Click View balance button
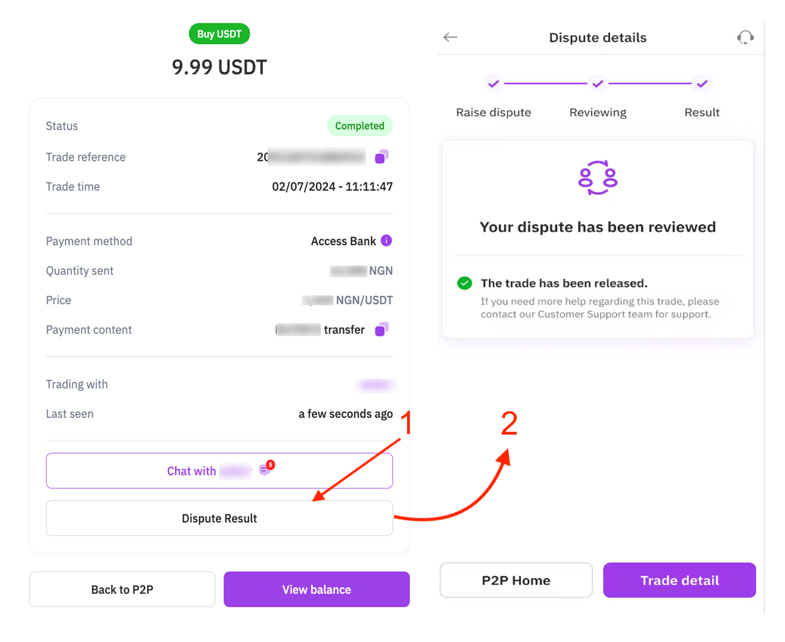This screenshot has width=785, height=642. 317,590
